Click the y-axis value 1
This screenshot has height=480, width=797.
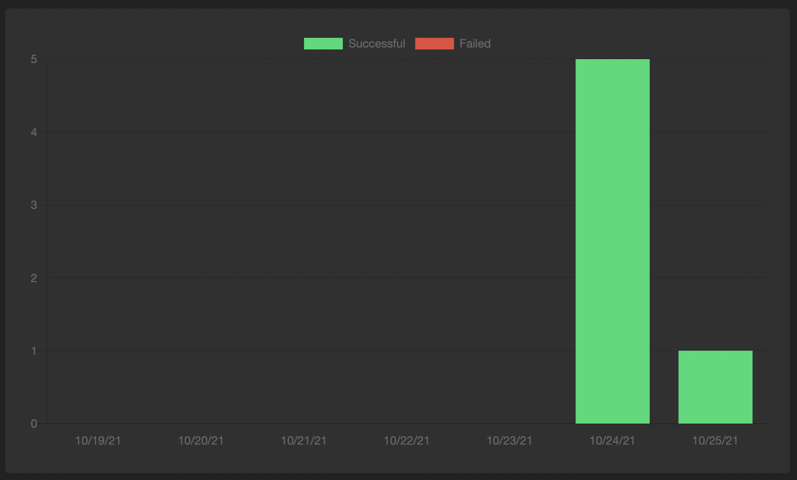point(34,351)
